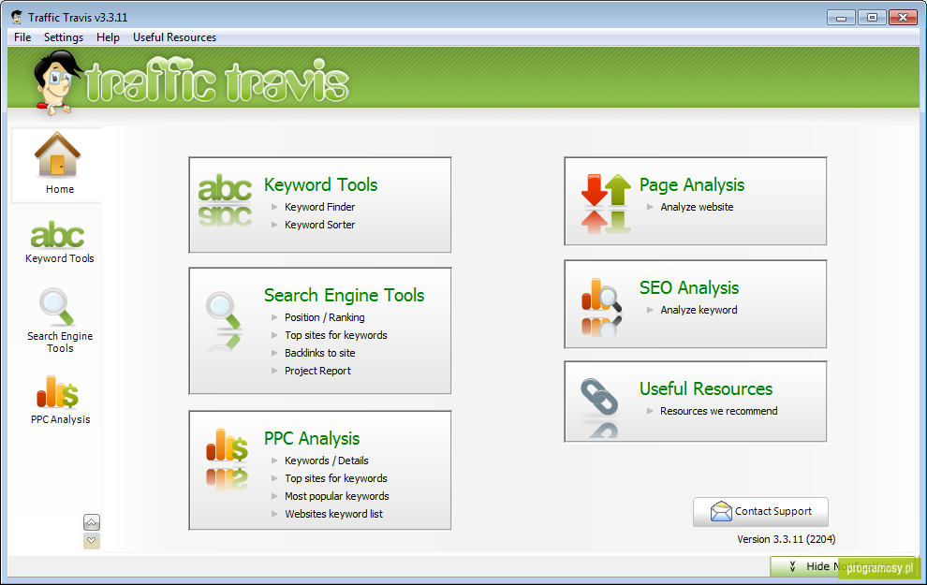Open Websites keyword list
The image size is (927, 585).
pos(333,514)
